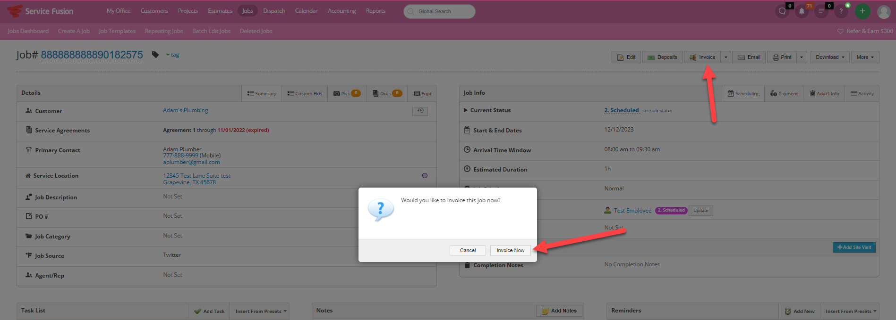Open the Accounting menu
The image size is (896, 320).
coord(341,11)
